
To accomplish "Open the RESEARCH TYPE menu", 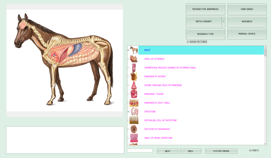I will tap(205, 34).
